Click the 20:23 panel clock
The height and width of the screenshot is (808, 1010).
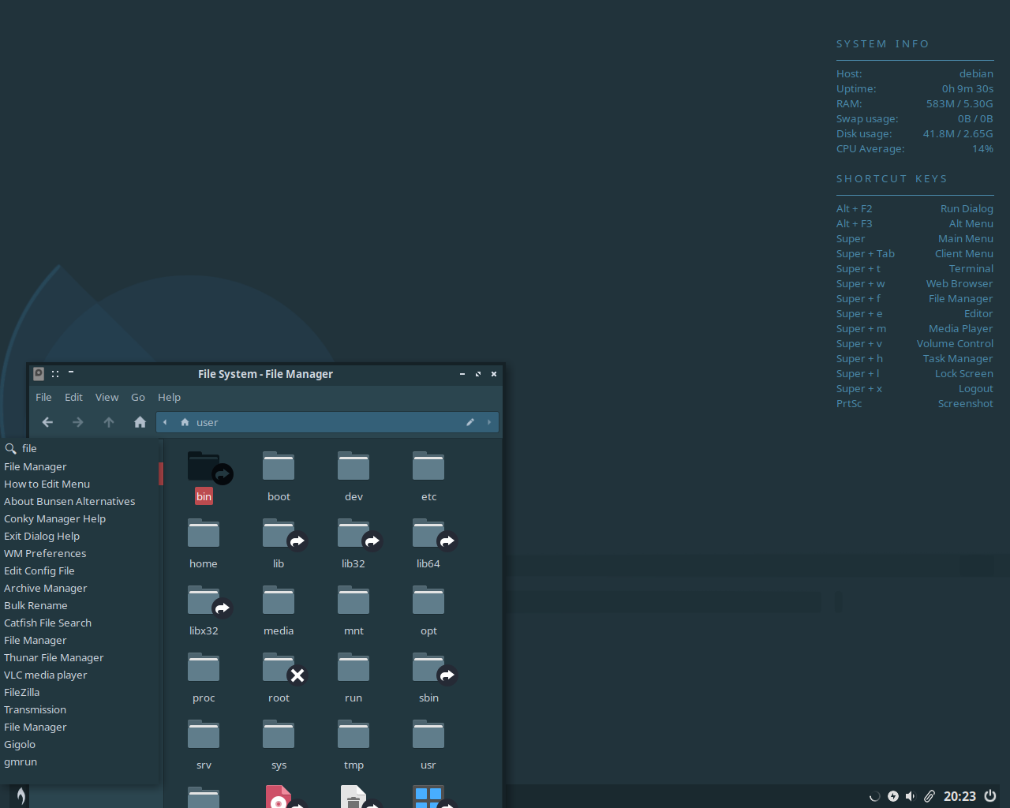click(x=959, y=796)
